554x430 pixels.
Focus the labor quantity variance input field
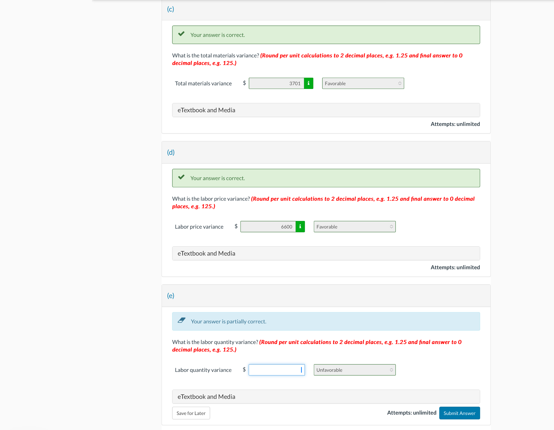coord(276,370)
